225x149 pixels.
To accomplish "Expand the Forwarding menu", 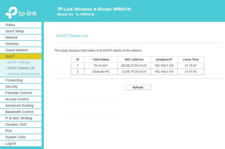I will click(21, 80).
